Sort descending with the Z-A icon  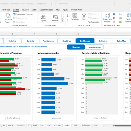(68, 20)
